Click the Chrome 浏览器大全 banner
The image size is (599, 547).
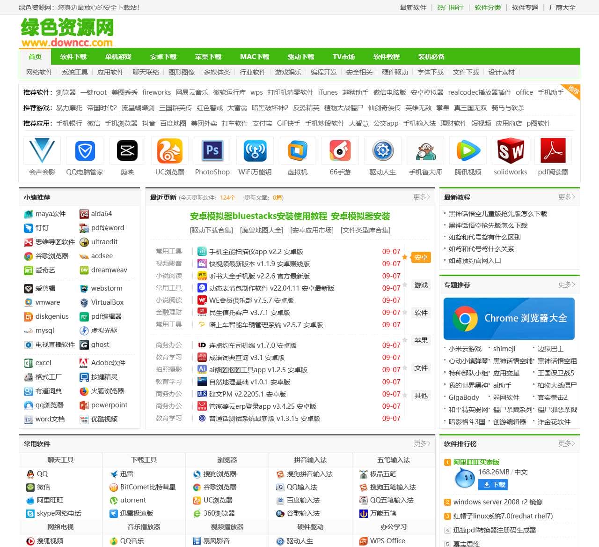point(509,319)
